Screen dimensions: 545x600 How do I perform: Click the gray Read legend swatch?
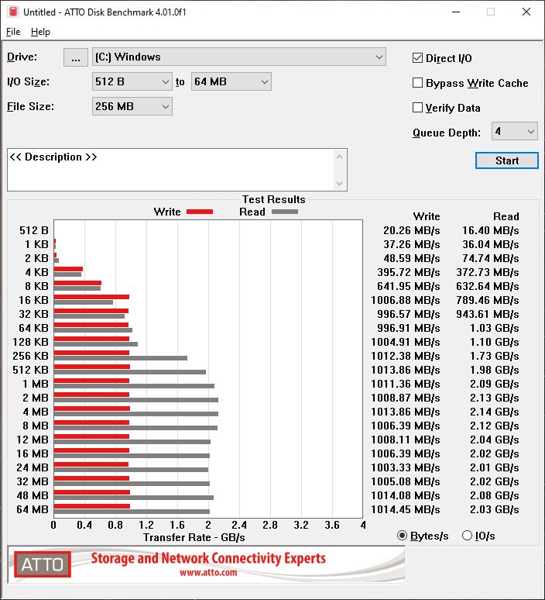tap(285, 212)
